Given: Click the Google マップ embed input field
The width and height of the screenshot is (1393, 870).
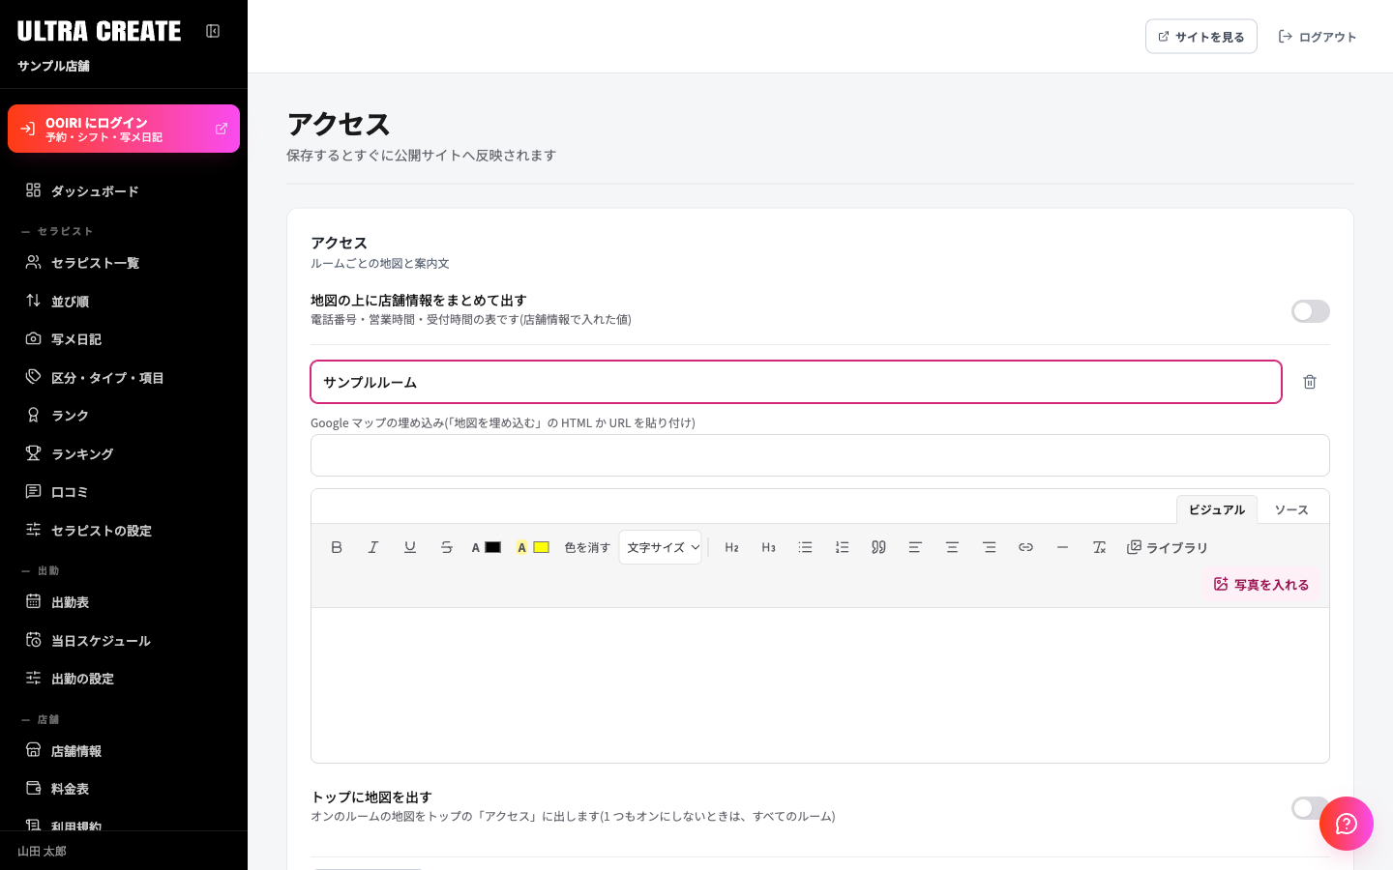Looking at the screenshot, I should point(820,455).
